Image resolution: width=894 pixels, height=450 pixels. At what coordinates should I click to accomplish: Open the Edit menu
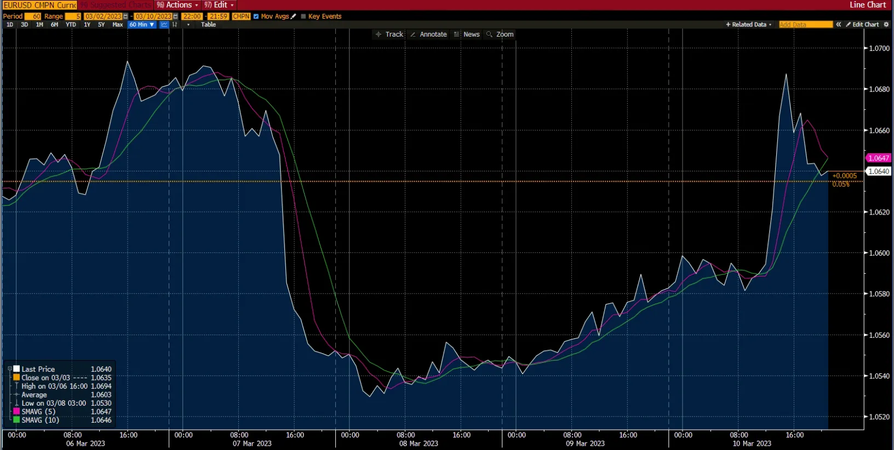click(219, 5)
